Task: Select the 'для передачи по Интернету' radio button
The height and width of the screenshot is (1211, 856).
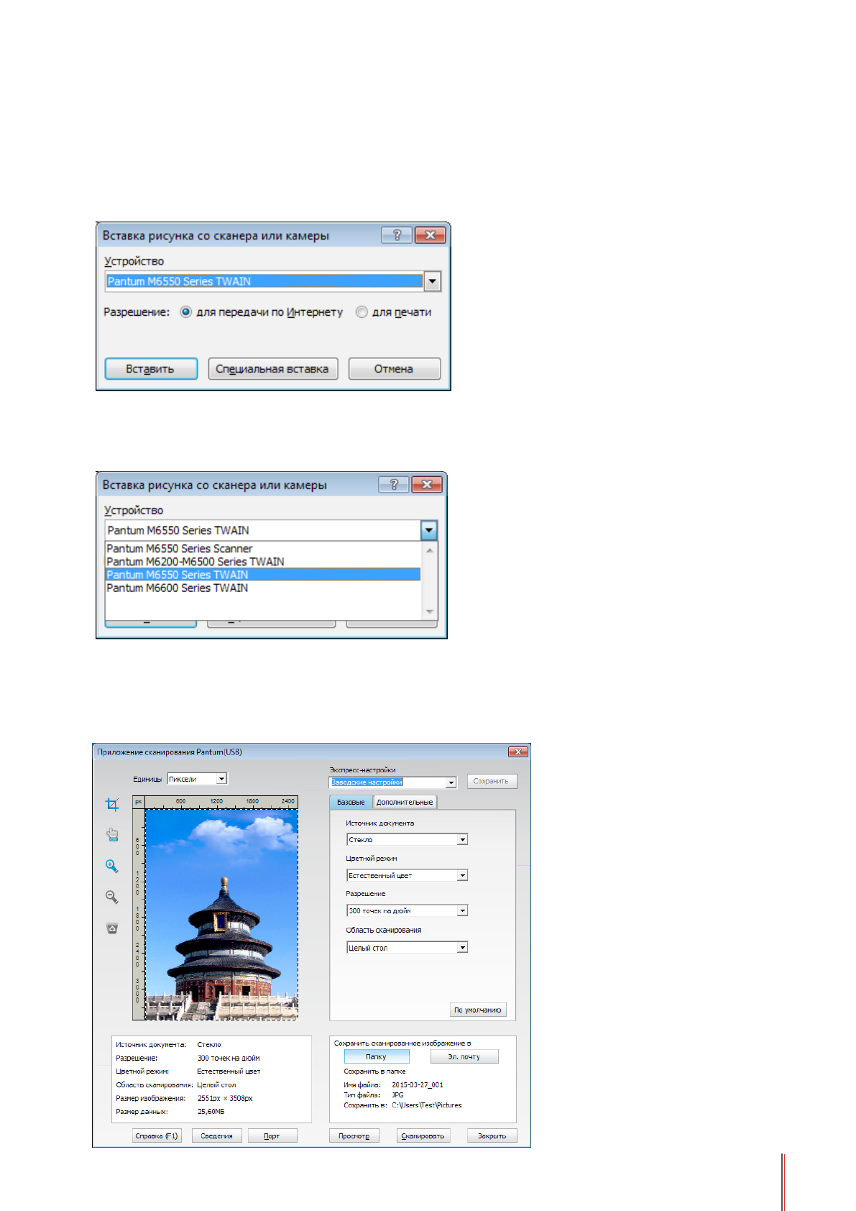Action: [186, 312]
